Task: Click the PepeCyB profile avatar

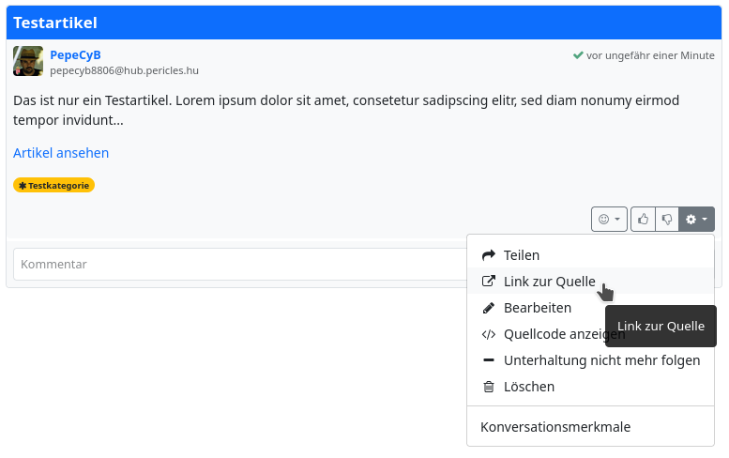Action: pos(28,61)
